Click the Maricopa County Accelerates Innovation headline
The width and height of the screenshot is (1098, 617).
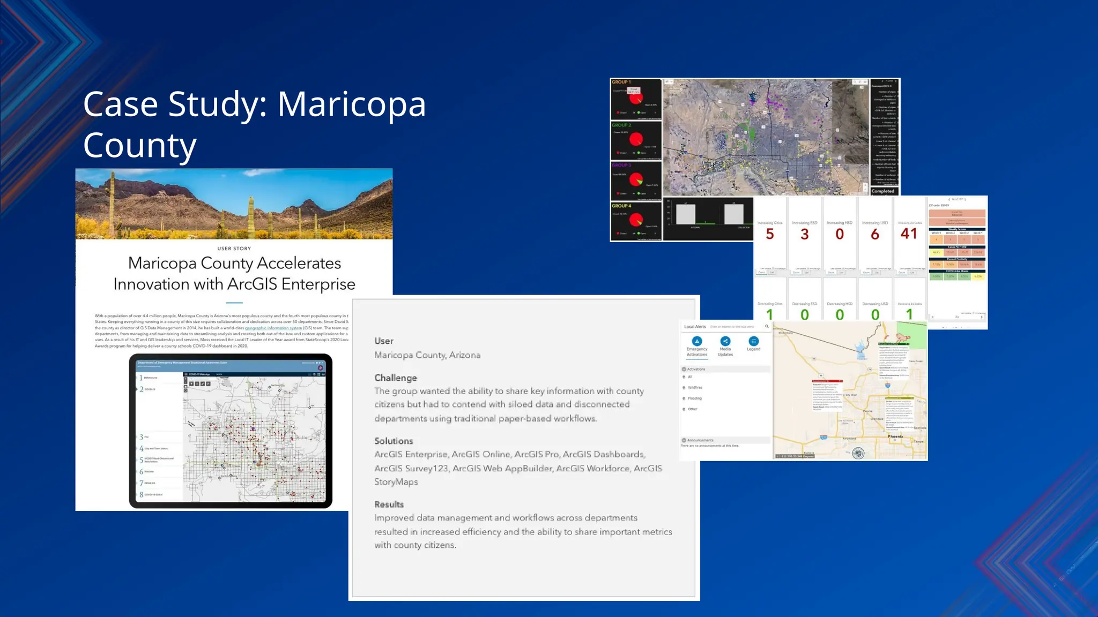234,274
